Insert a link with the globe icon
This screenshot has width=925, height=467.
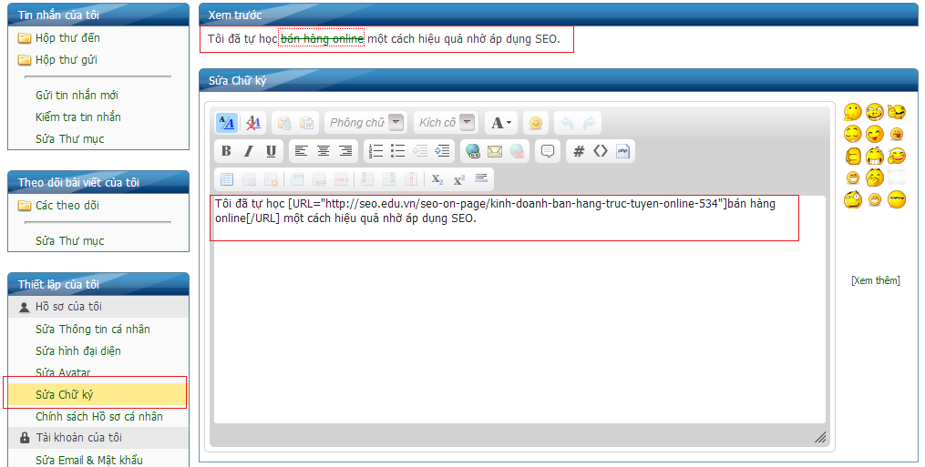(472, 151)
